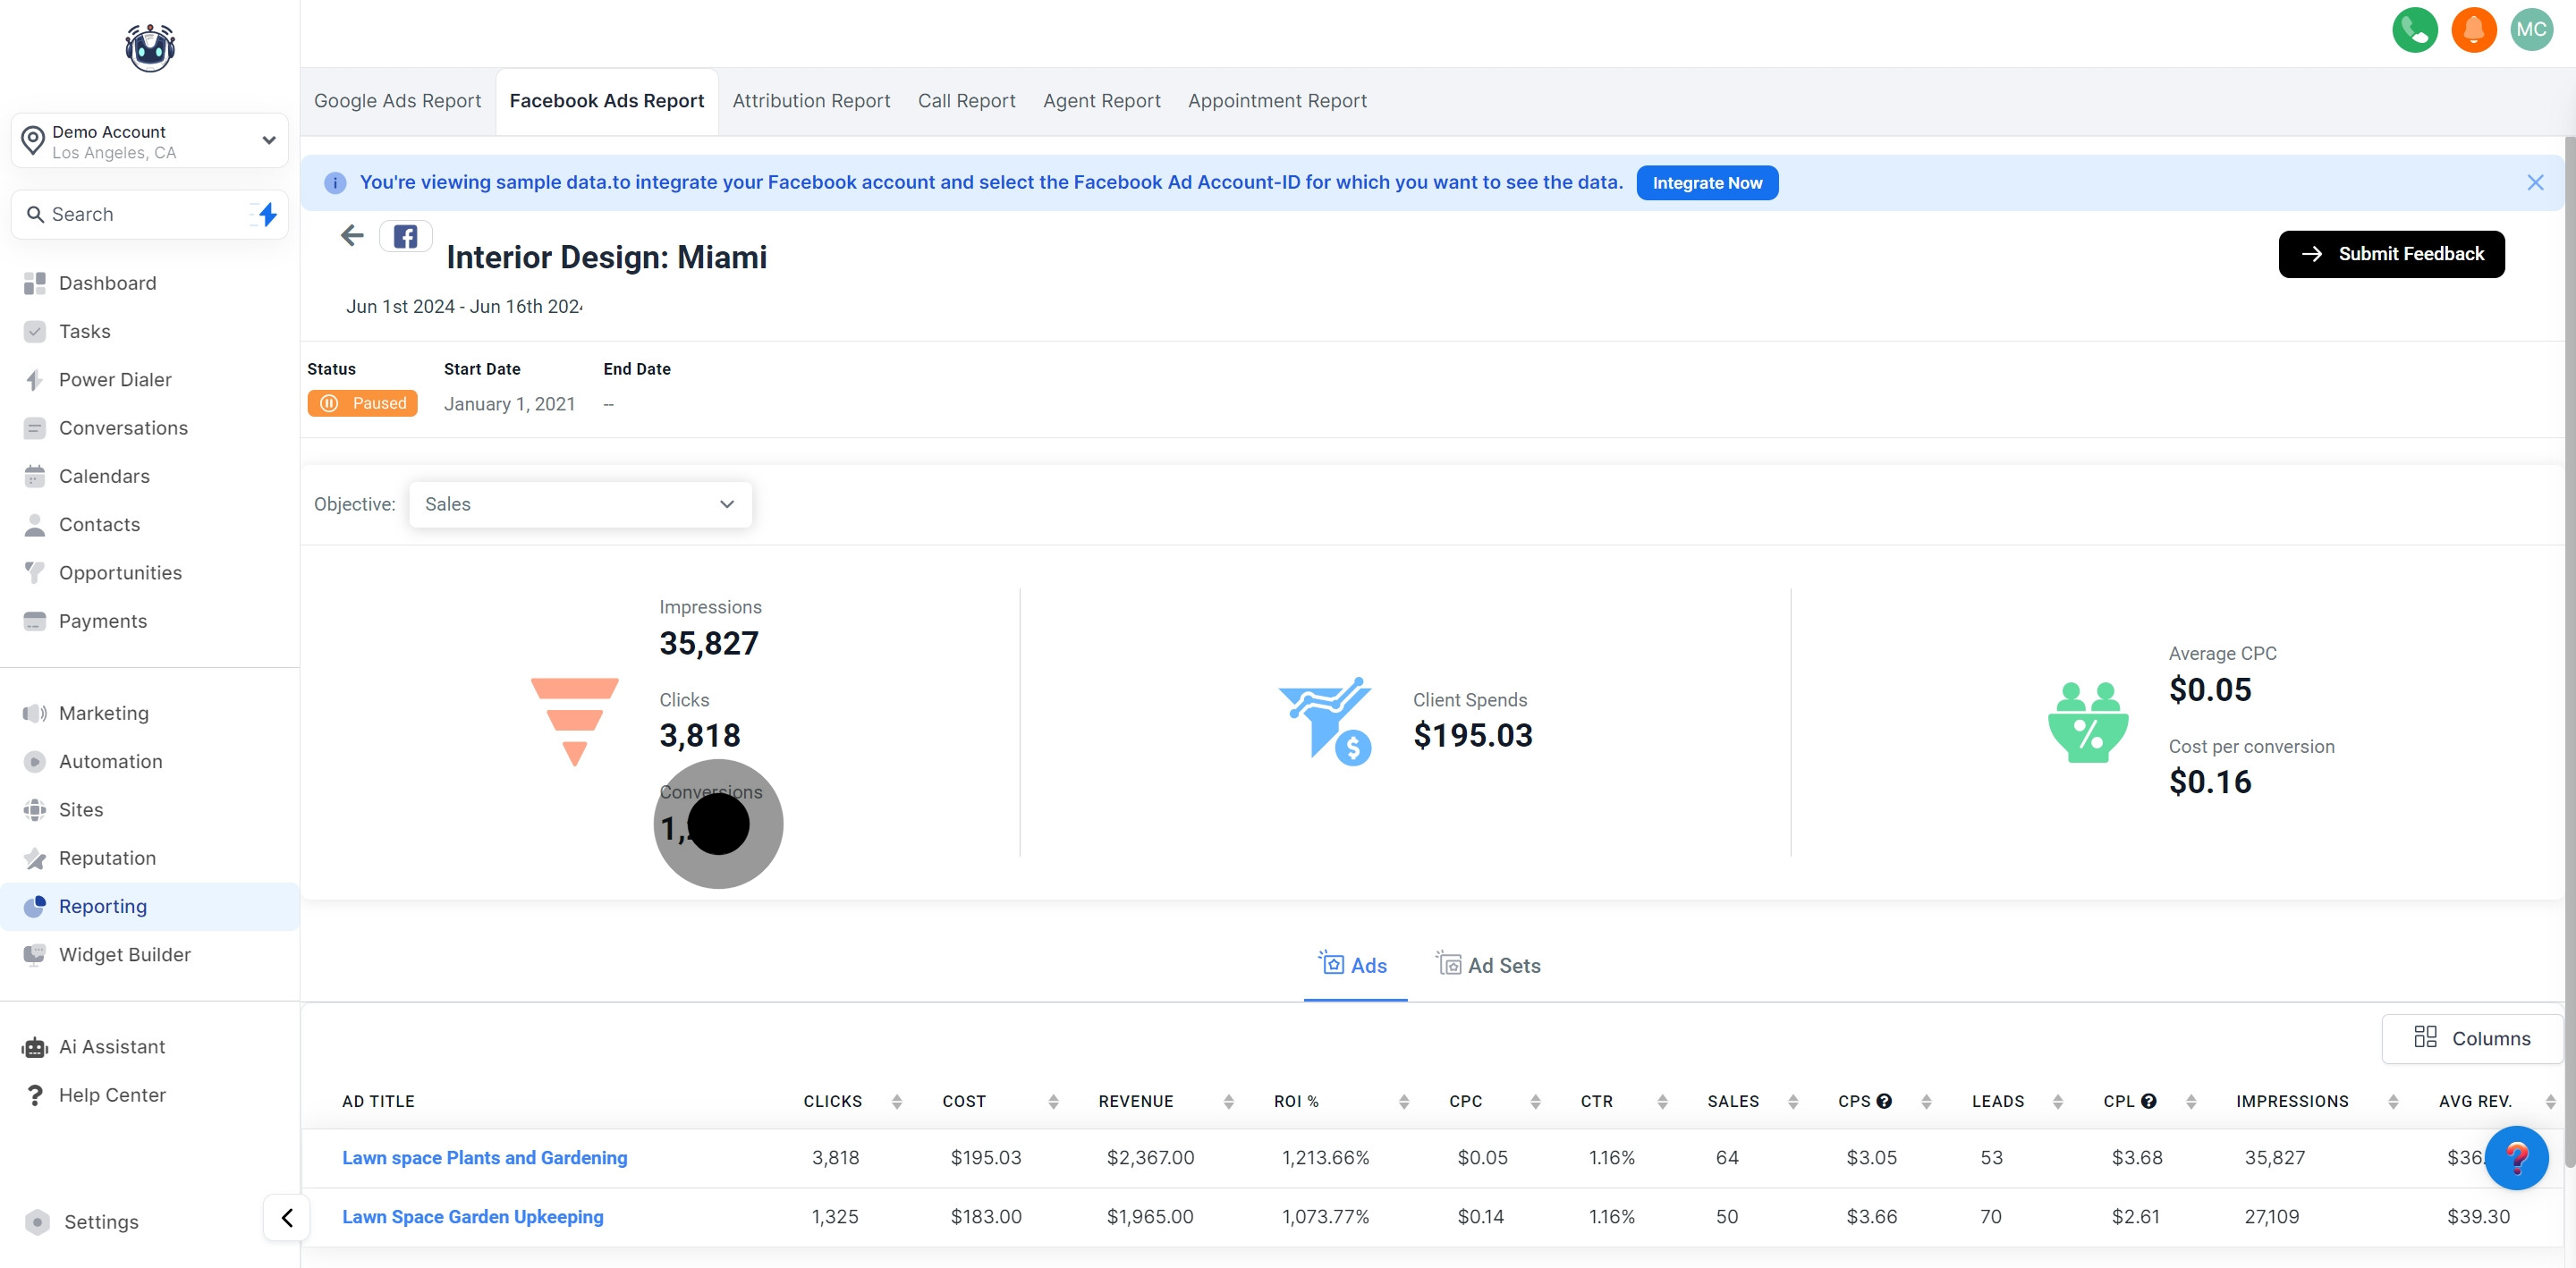Dismiss the sample data info banner

coord(2534,183)
